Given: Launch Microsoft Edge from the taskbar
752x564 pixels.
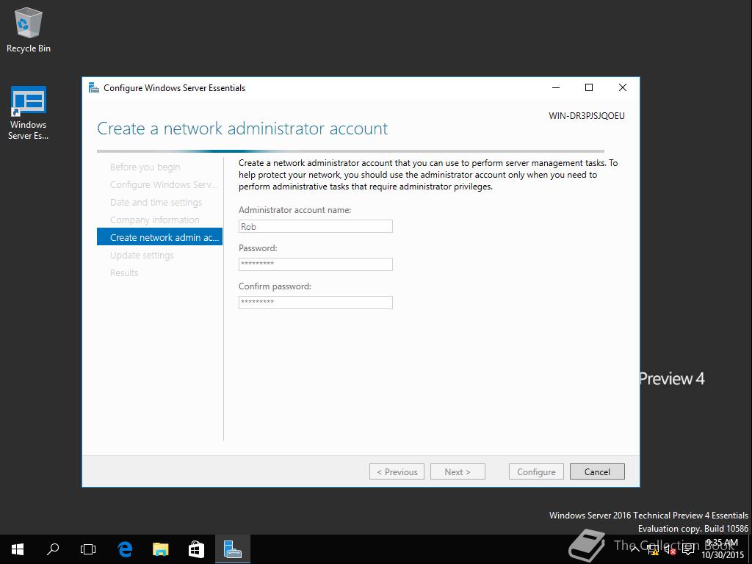Looking at the screenshot, I should pyautogui.click(x=125, y=549).
